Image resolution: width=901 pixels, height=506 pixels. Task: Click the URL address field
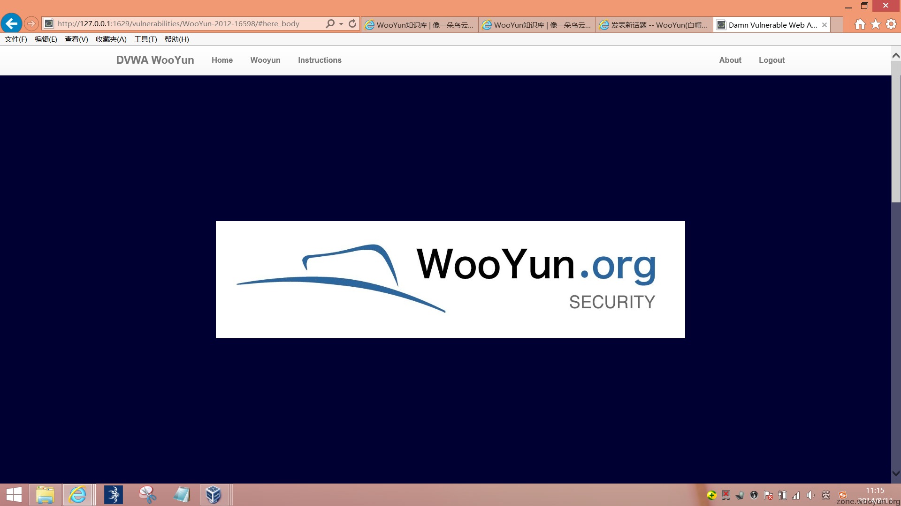(x=188, y=23)
